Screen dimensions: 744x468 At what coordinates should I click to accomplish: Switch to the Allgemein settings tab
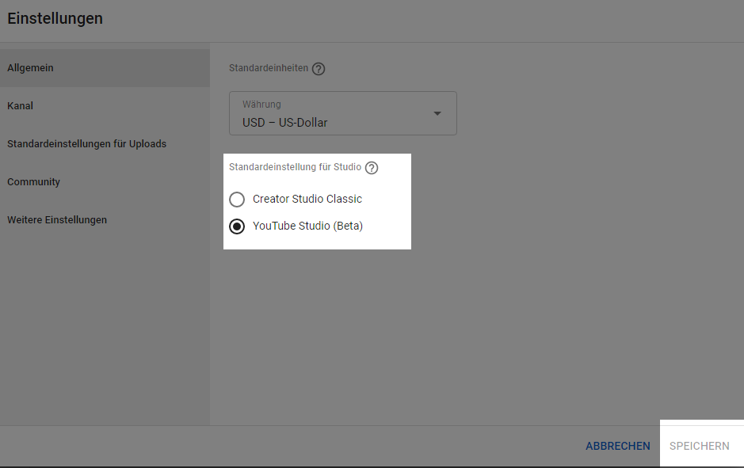30,68
